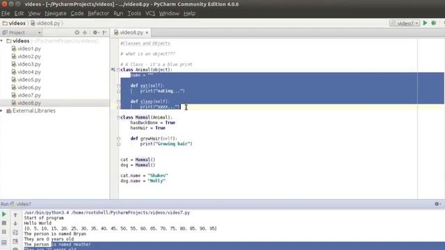Open the Navigate menu
This screenshot has width=445, height=250.
click(56, 13)
